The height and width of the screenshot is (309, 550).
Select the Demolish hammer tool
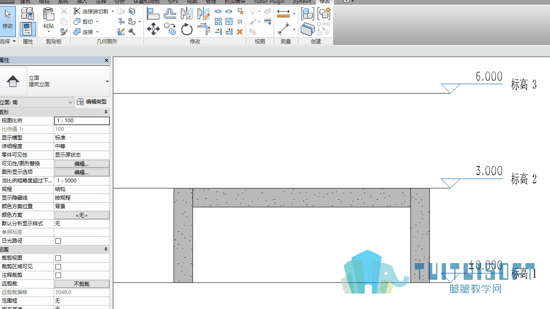click(132, 31)
